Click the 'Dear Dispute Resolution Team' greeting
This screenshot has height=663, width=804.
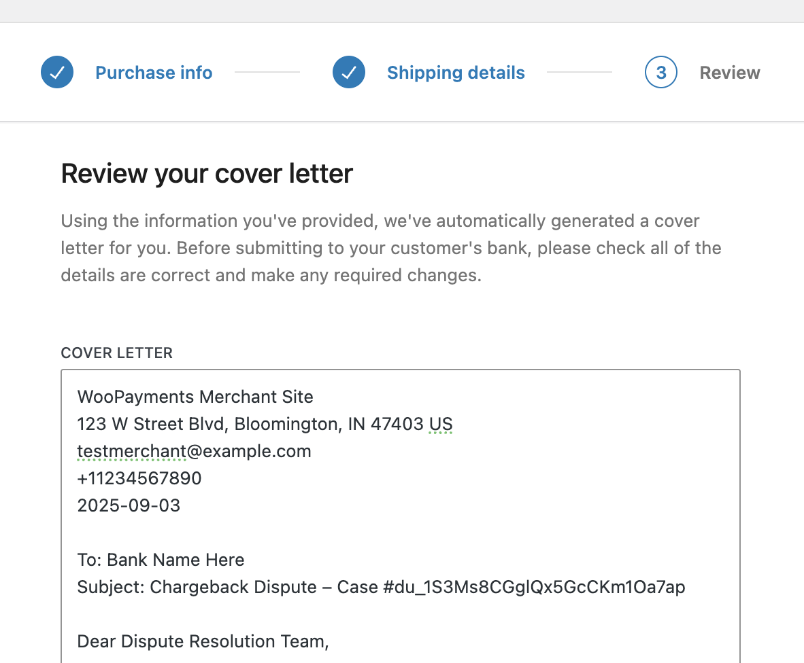pos(203,641)
